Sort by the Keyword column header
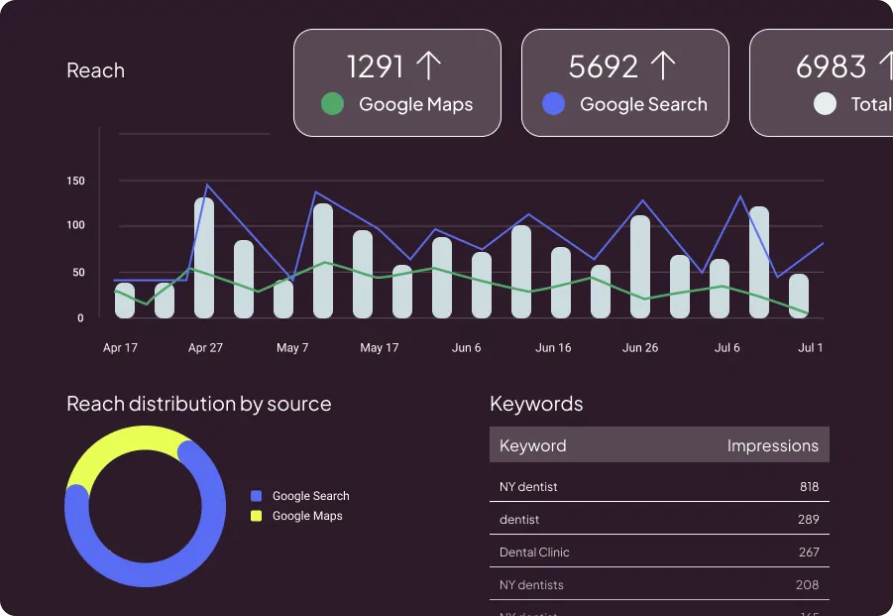The image size is (893, 616). point(533,445)
